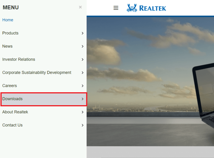This screenshot has height=158, width=214.
Task: Expand the About Realtek arrow
Action: click(x=82, y=112)
